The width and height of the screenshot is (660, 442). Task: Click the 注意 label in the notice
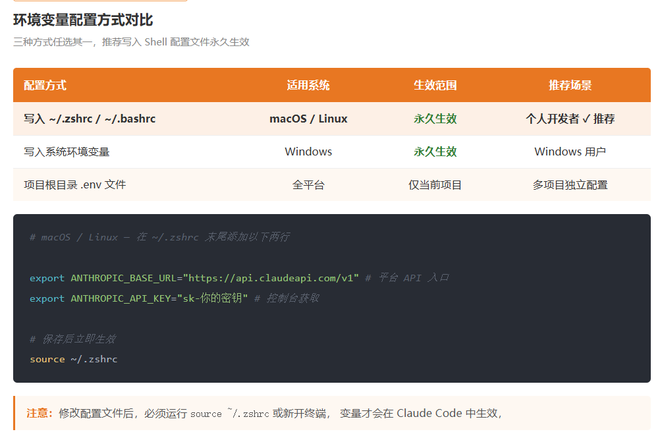click(40, 414)
